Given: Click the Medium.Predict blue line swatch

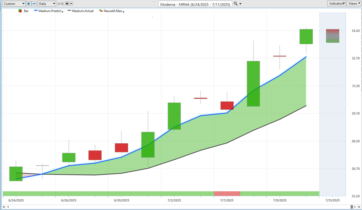Looking at the screenshot, I should [x=36, y=11].
